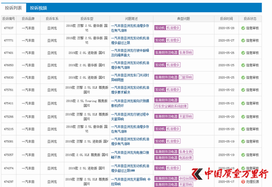Click green check status icon for complaint 476830

pyautogui.click(x=243, y=78)
